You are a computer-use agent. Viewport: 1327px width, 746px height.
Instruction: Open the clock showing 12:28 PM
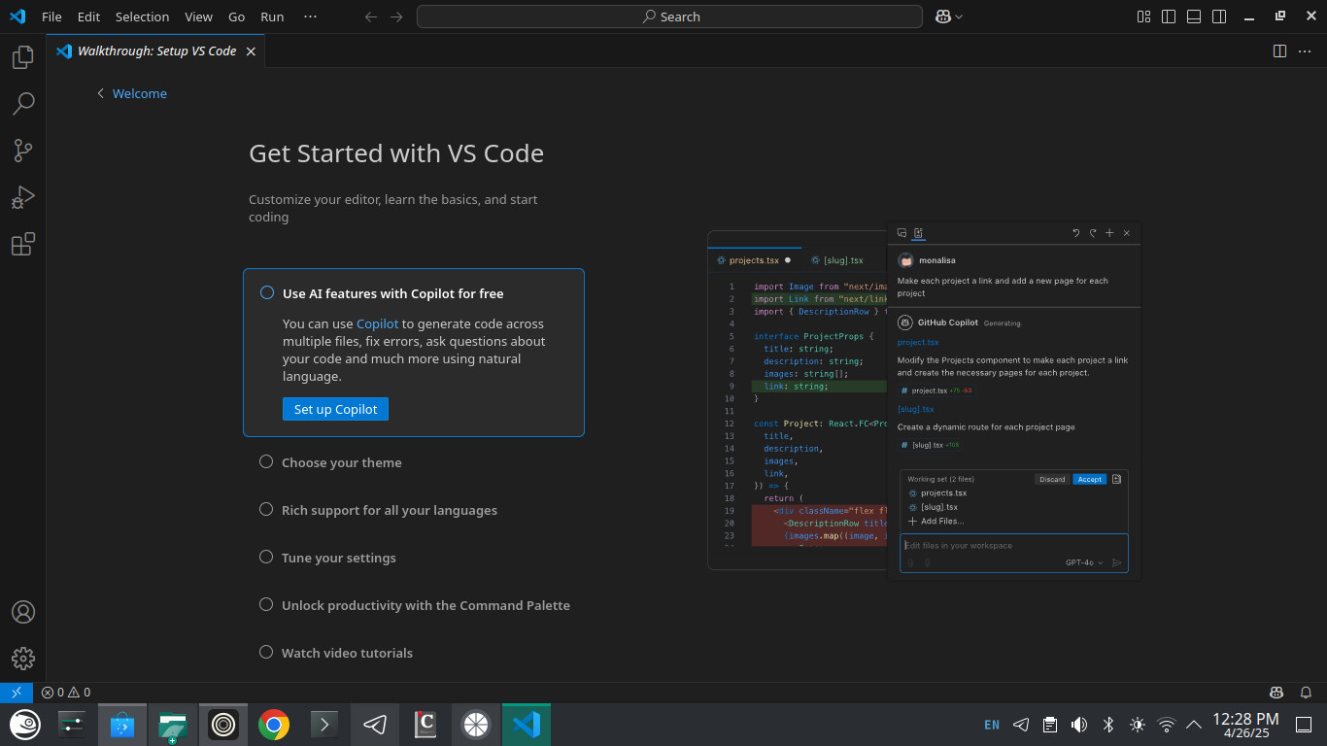point(1245,725)
